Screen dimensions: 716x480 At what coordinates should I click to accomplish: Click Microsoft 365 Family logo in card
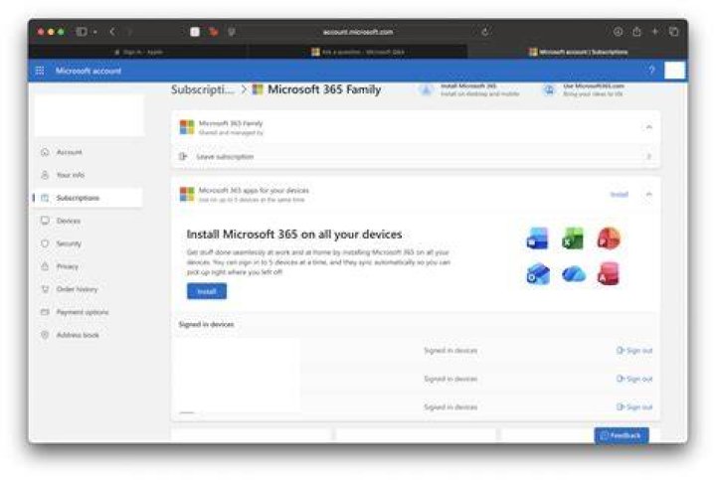pos(187,127)
